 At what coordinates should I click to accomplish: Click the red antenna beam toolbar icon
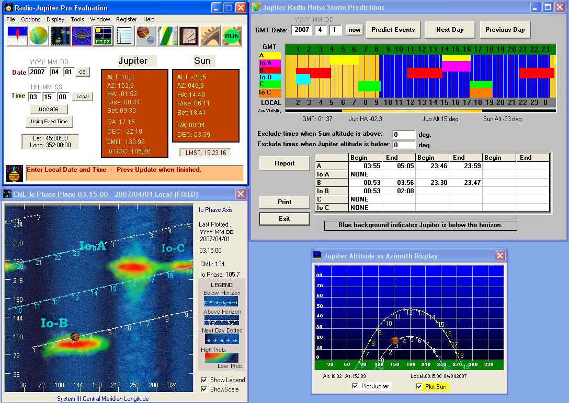[x=17, y=36]
